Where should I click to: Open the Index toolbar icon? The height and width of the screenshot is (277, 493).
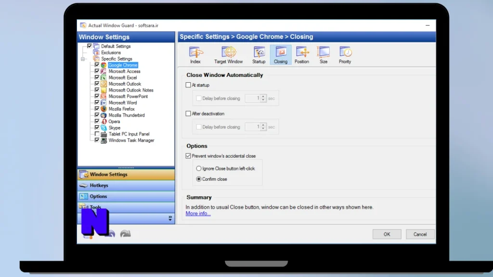click(195, 55)
